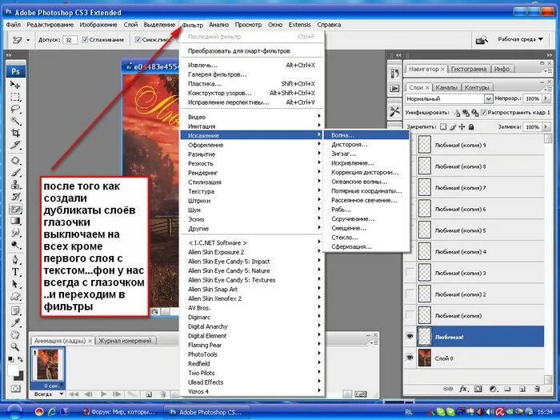The height and width of the screenshot is (420, 560).
Task: Toggle the Сглаживание checkbox
Action: point(85,40)
